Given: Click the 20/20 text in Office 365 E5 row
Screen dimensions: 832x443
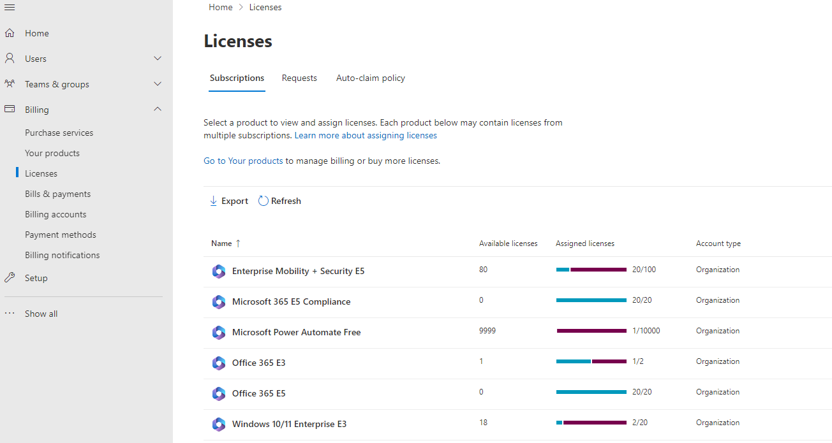Looking at the screenshot, I should [642, 392].
